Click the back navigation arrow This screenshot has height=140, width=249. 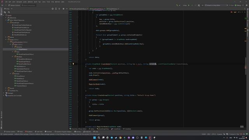pos(2,5)
